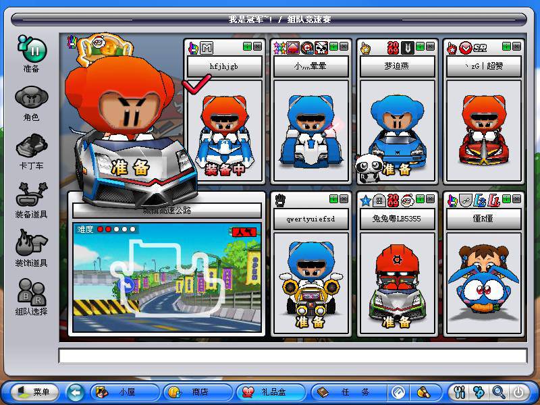
Task: Click the gray X icon on 小灬晕晕's card
Action: pyautogui.click(x=344, y=47)
